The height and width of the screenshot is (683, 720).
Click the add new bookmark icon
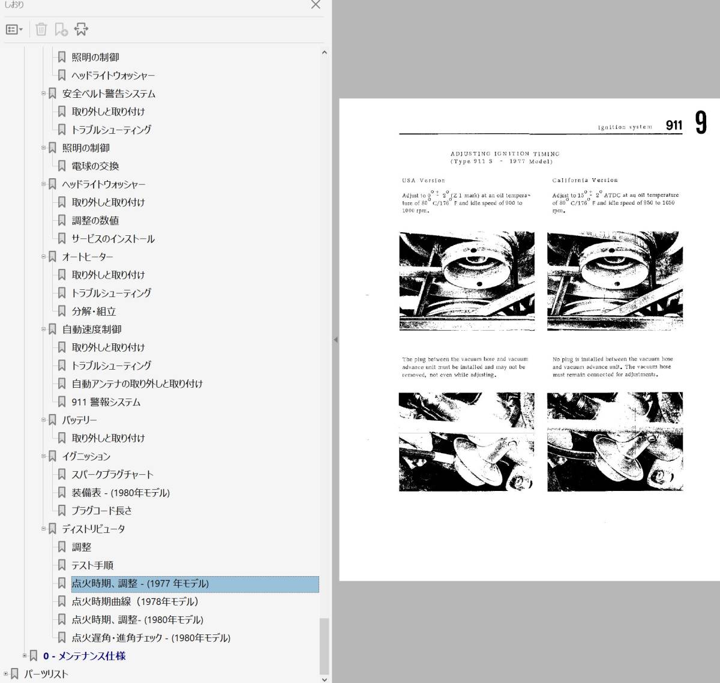(61, 29)
